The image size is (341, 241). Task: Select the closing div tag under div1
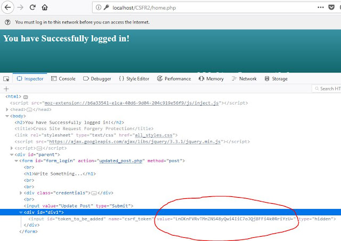[x=32, y=225]
